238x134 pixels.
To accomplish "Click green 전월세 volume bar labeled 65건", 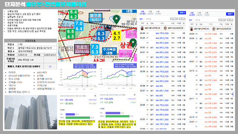I will (x=78, y=118).
